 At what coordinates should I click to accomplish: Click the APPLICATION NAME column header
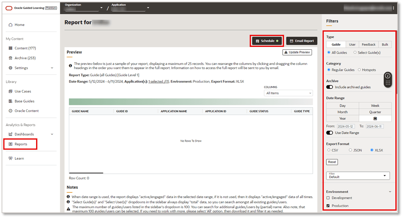coord(174,111)
